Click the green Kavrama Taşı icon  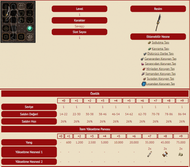pos(150,49)
